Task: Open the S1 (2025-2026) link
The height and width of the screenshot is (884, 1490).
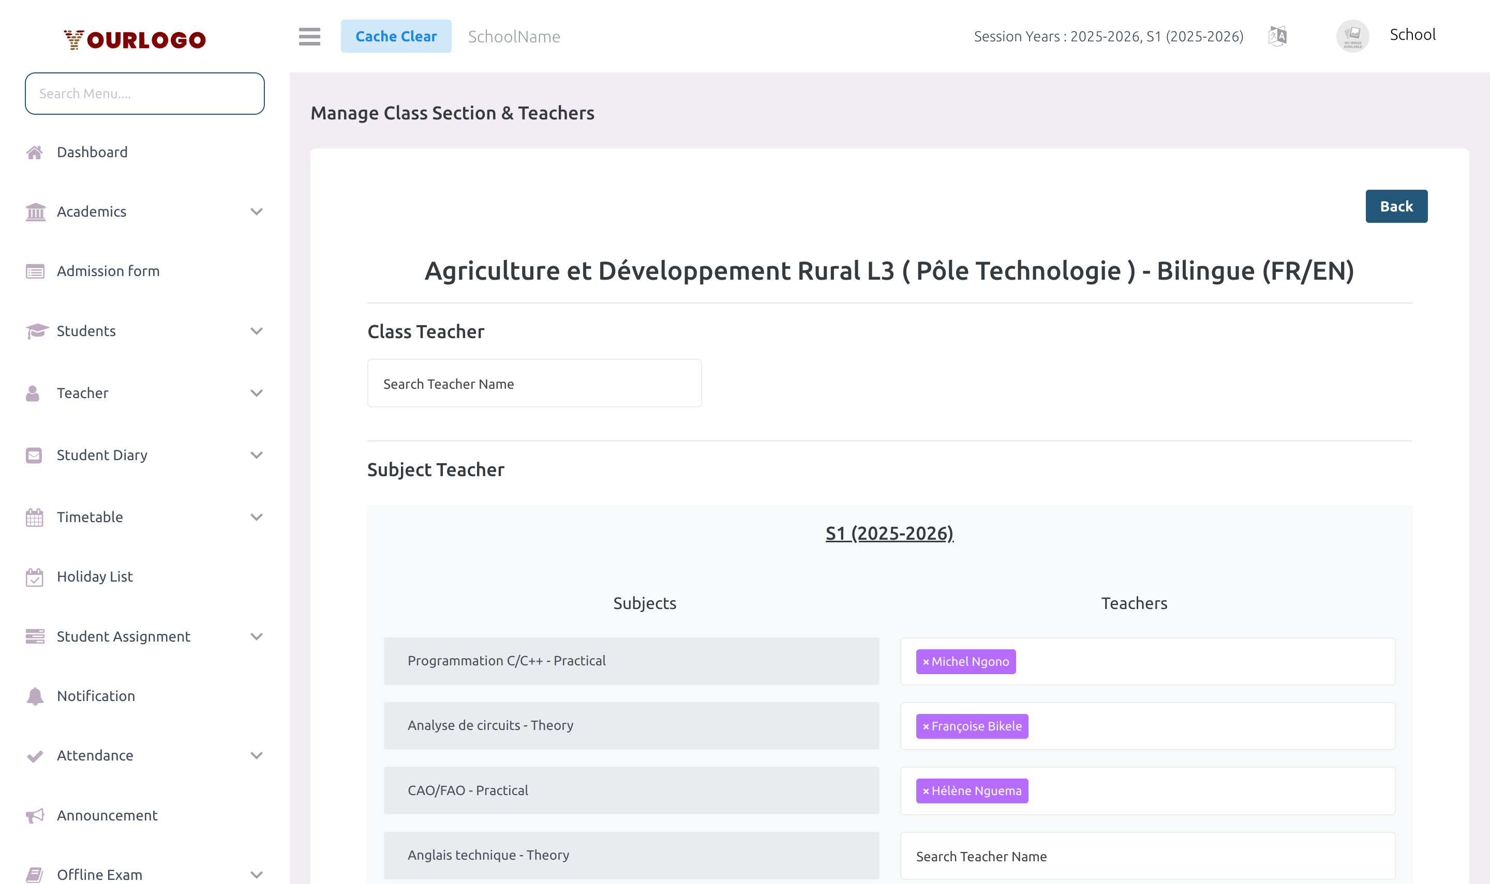Action: tap(890, 534)
